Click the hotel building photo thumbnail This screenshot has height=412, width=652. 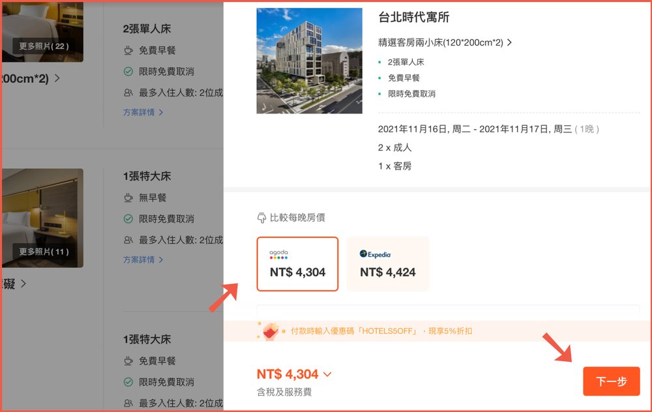[x=309, y=60]
